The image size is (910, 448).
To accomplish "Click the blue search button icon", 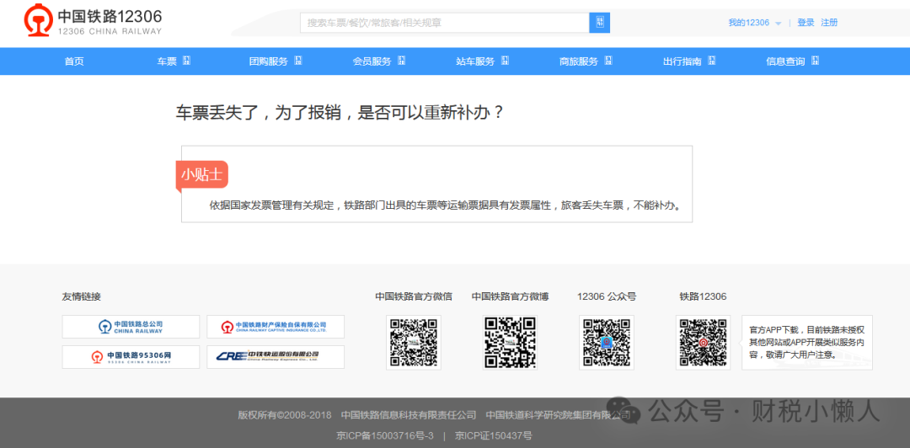I will click(x=600, y=23).
